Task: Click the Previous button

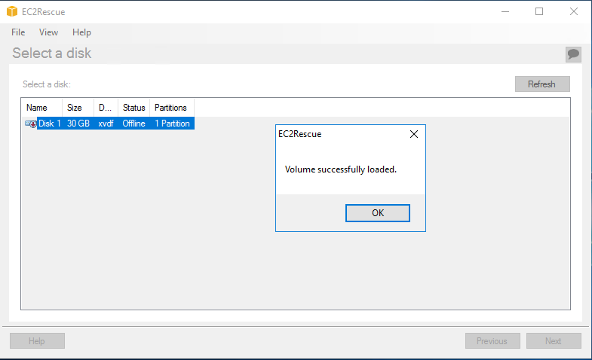Action: coord(492,340)
